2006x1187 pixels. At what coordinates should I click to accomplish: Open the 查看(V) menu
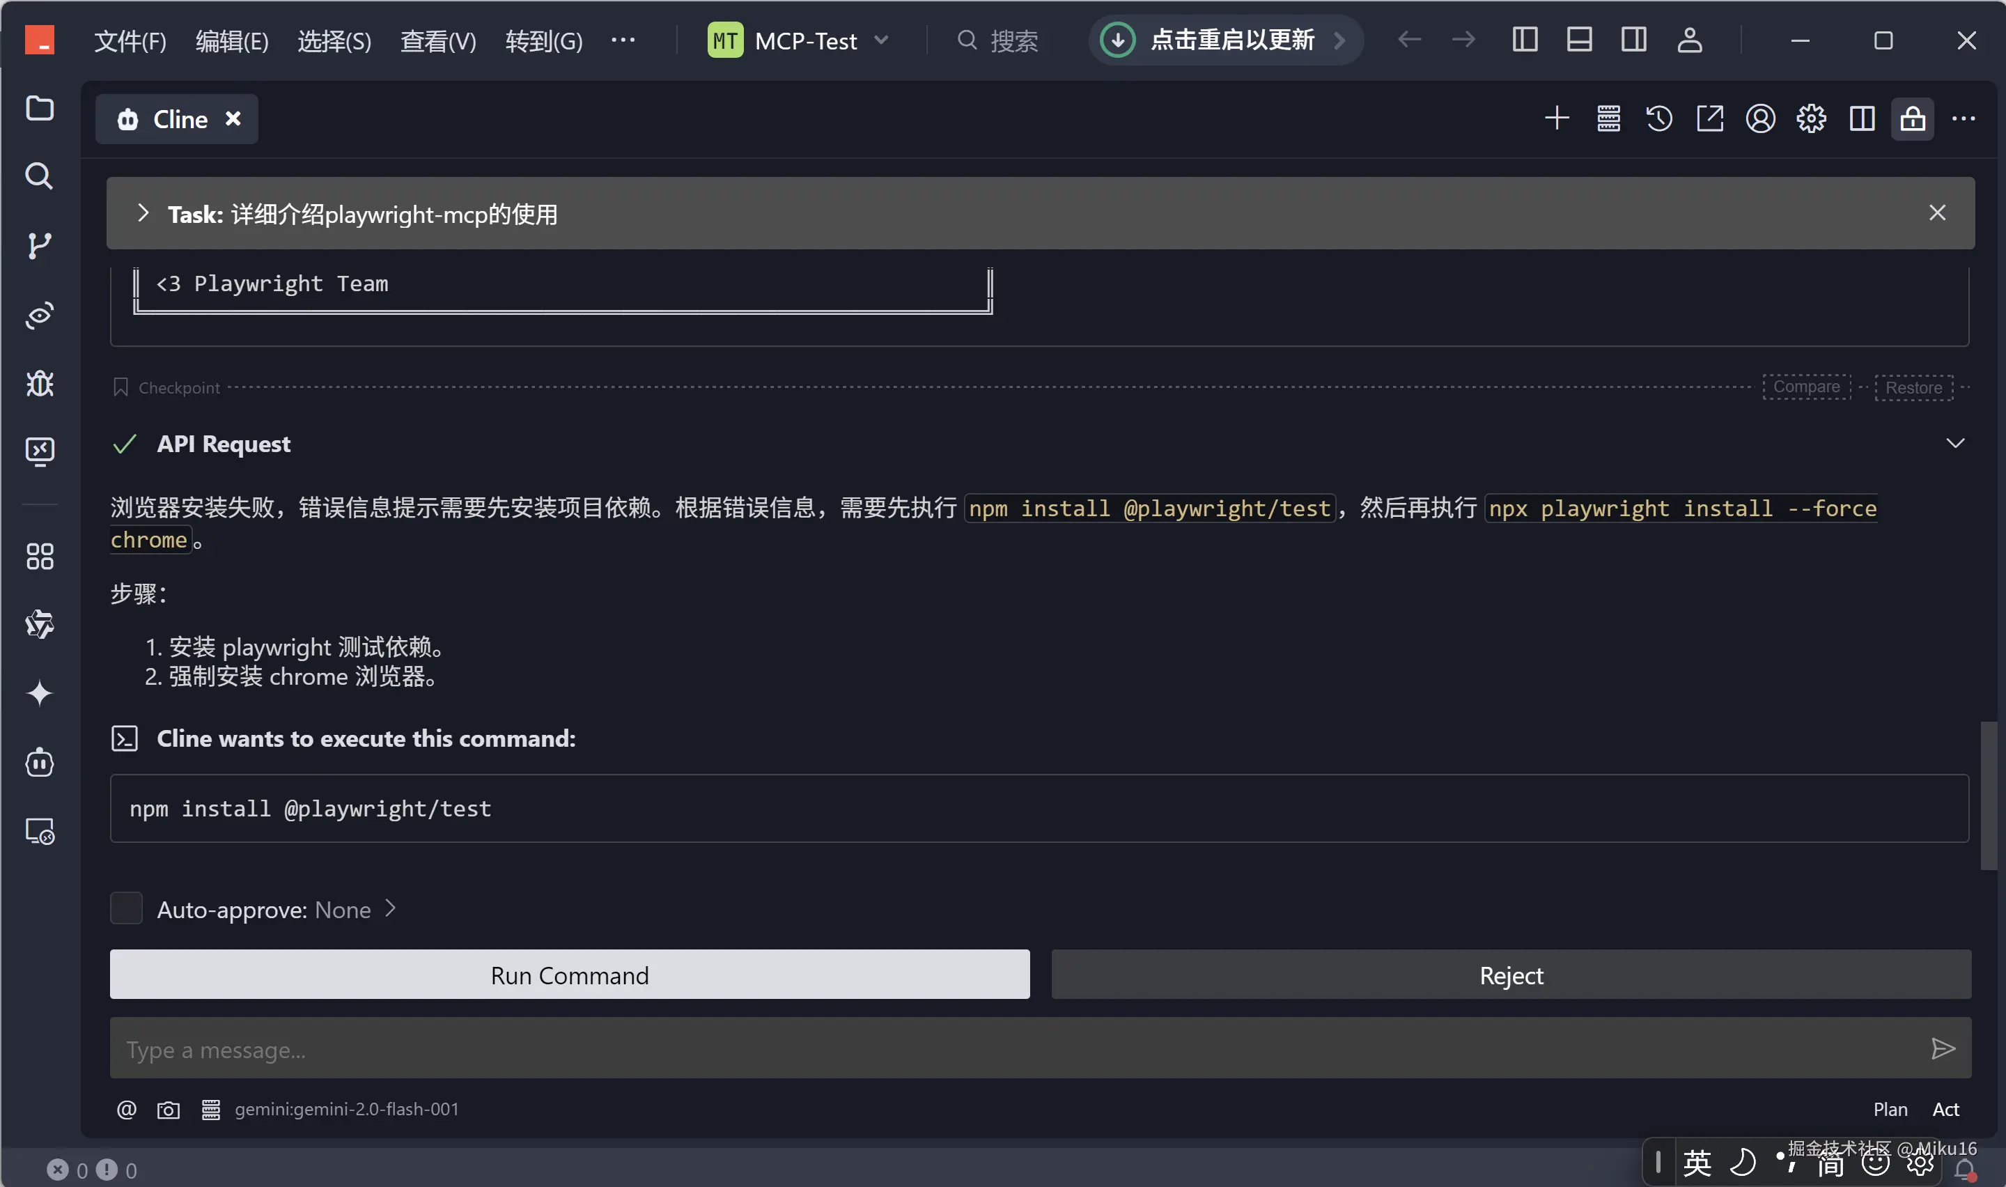[x=437, y=41]
